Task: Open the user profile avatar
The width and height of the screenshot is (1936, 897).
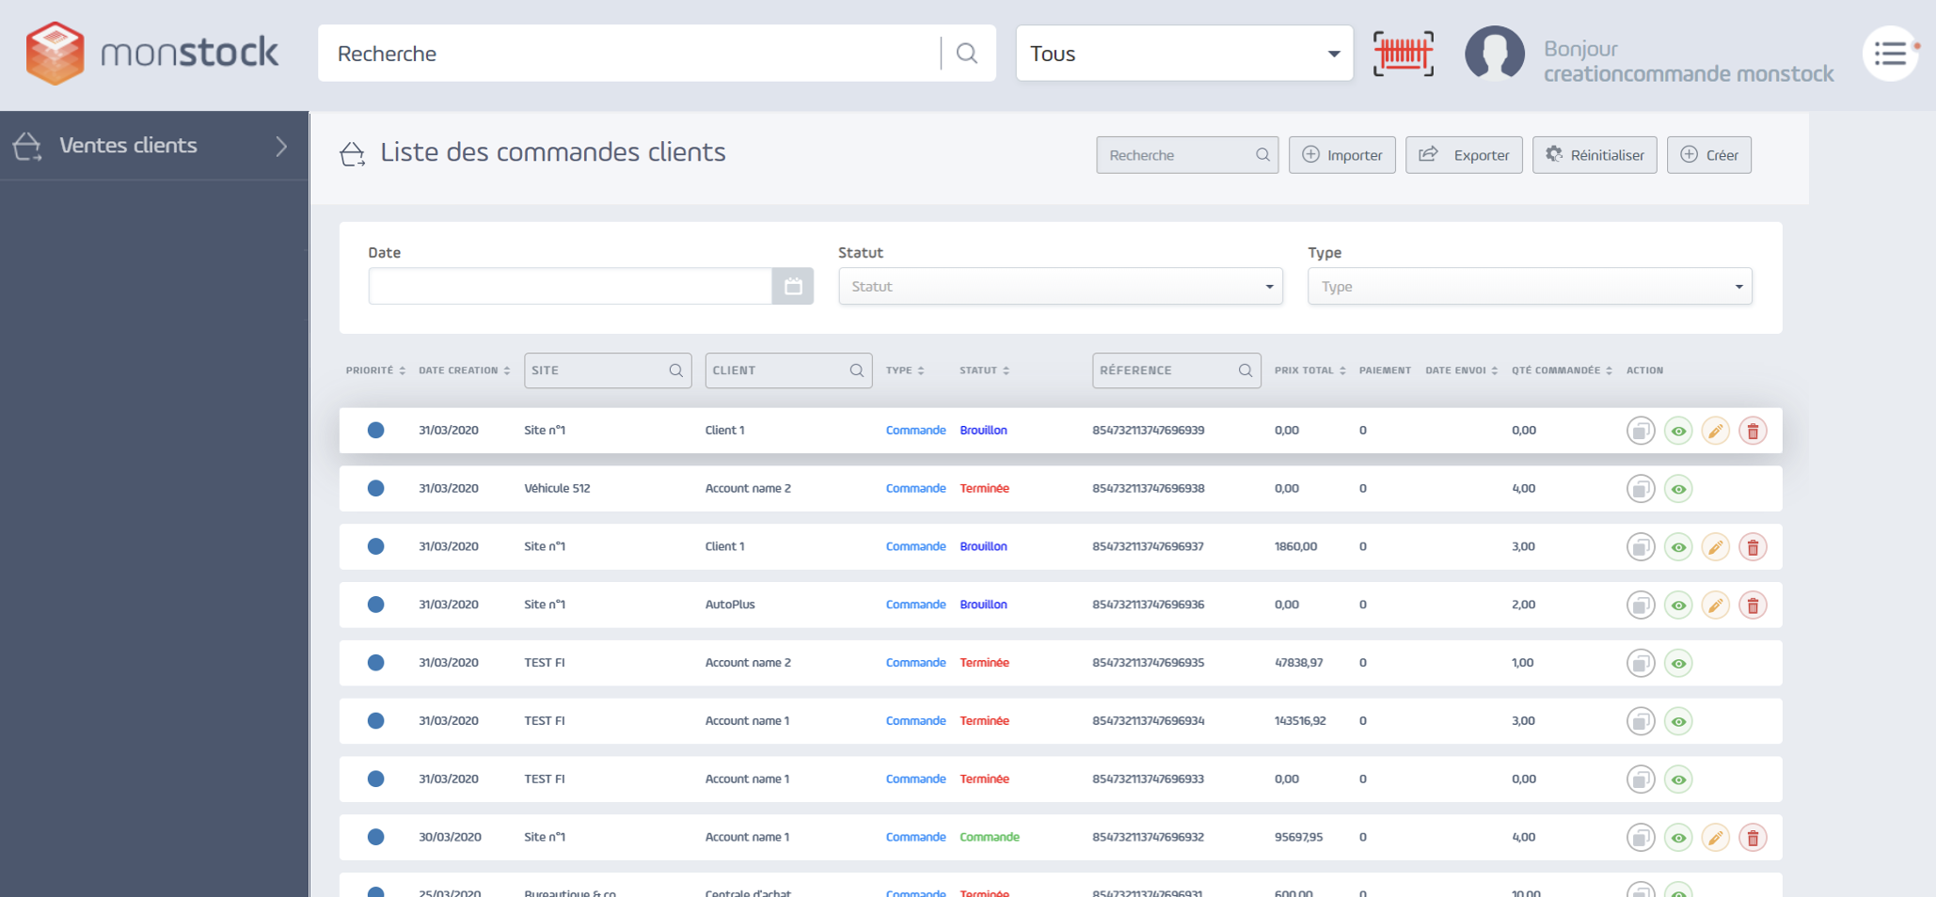Action: 1495,54
